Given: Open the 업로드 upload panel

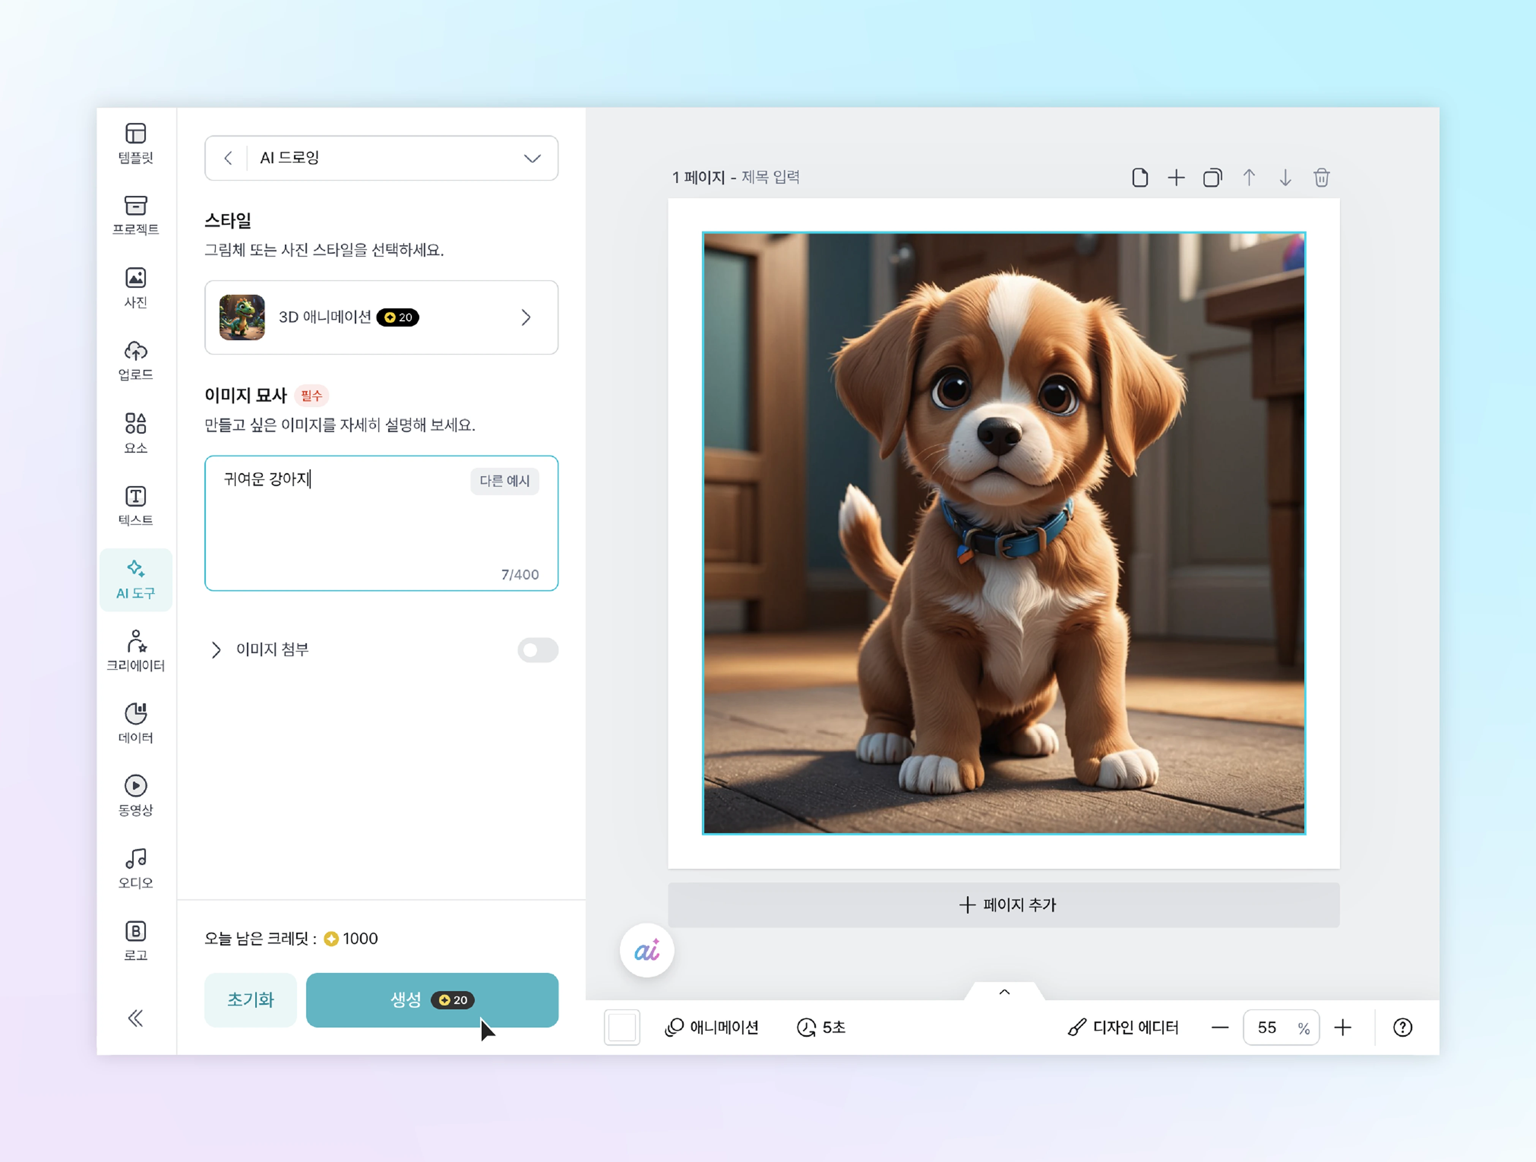Looking at the screenshot, I should point(136,360).
